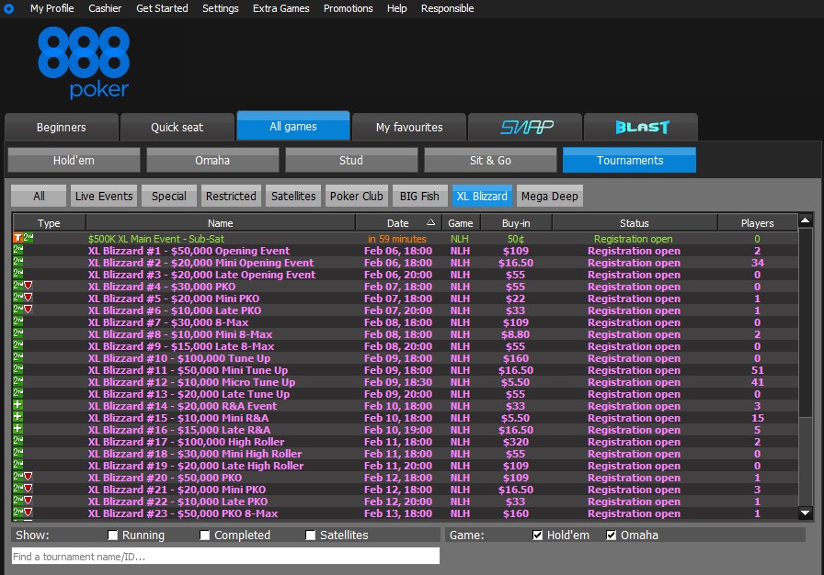The width and height of the screenshot is (824, 575).
Task: Tick the Completed checkbox
Action: pos(205,536)
